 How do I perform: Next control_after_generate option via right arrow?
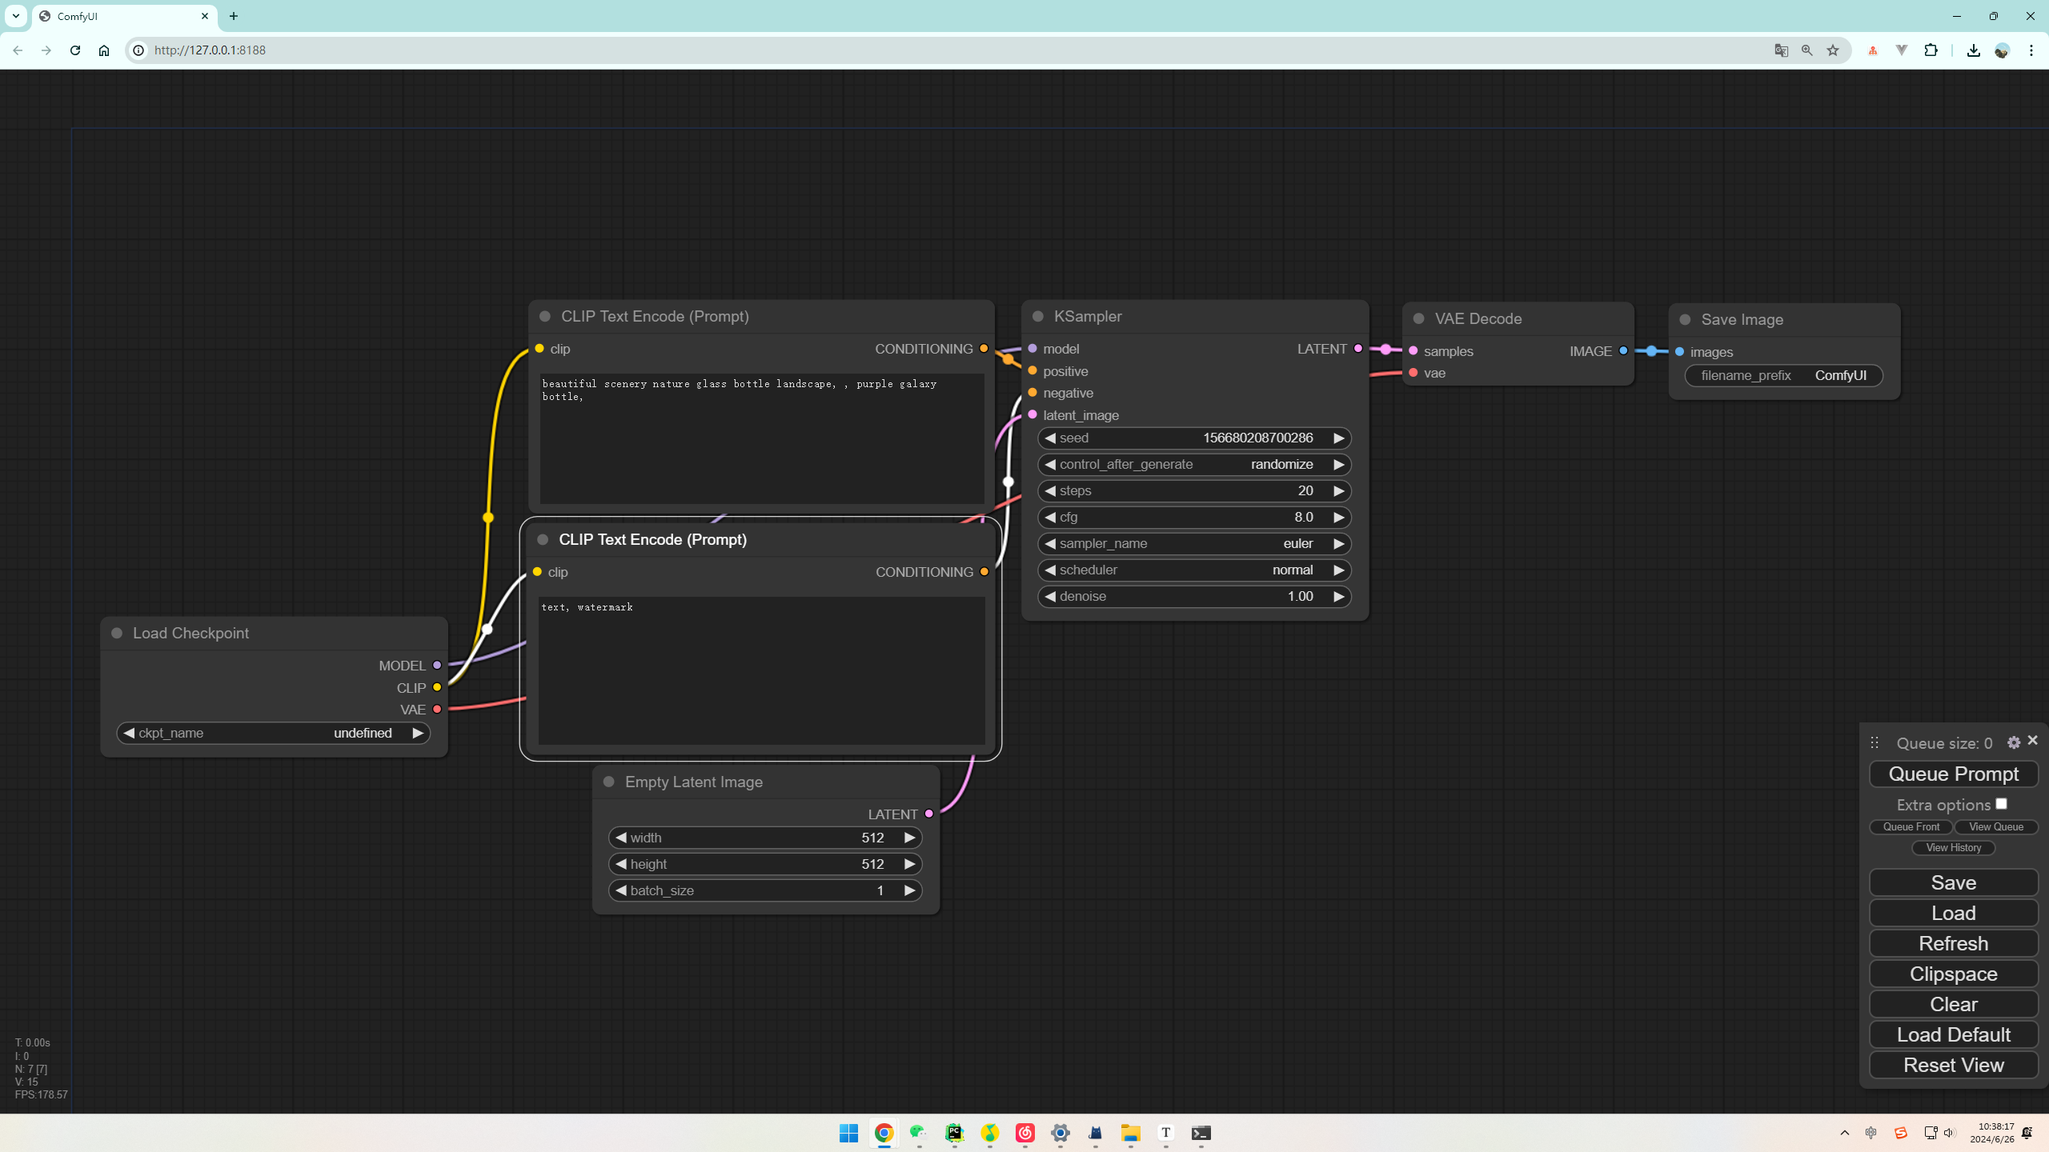tap(1338, 464)
